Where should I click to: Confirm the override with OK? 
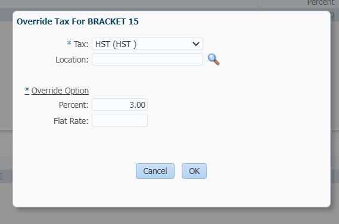(194, 171)
